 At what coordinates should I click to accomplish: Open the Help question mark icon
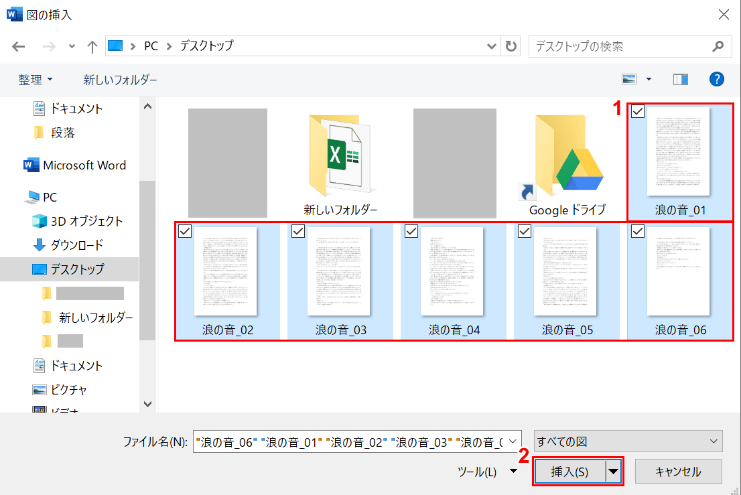pyautogui.click(x=717, y=79)
